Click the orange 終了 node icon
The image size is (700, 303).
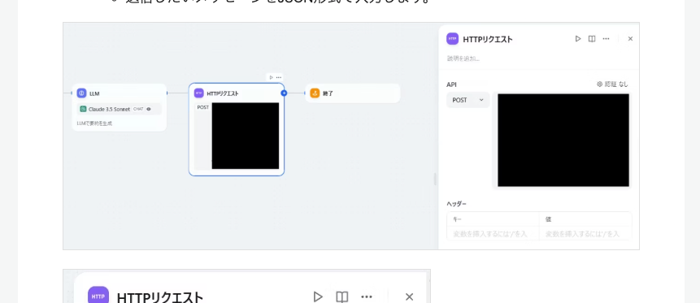(x=315, y=93)
